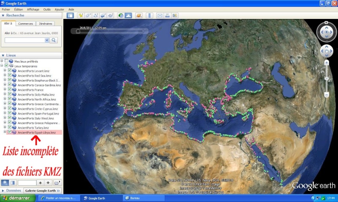
Task: Collapse the Lieux panel triangle
Action: 3,56
